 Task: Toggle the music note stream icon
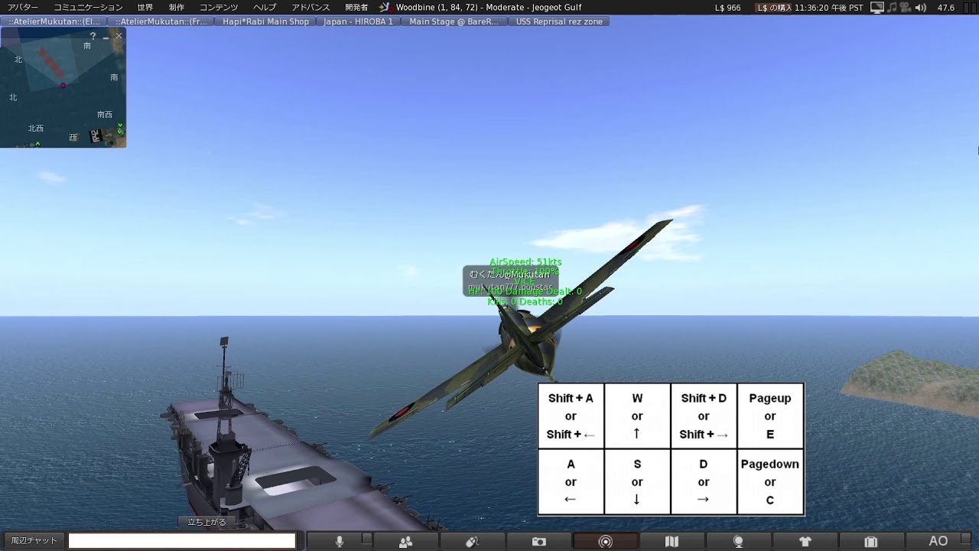coord(892,8)
